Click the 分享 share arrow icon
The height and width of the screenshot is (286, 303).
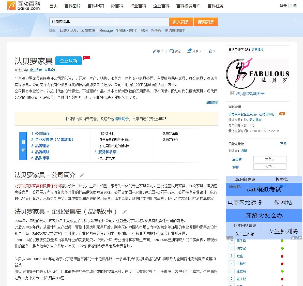[x=189, y=51]
